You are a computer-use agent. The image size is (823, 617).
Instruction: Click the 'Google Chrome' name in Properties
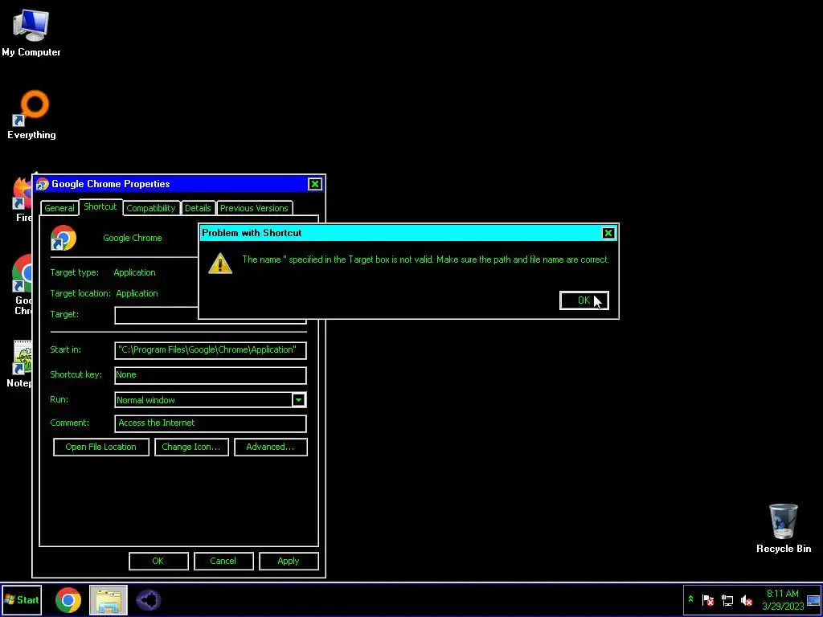(133, 238)
